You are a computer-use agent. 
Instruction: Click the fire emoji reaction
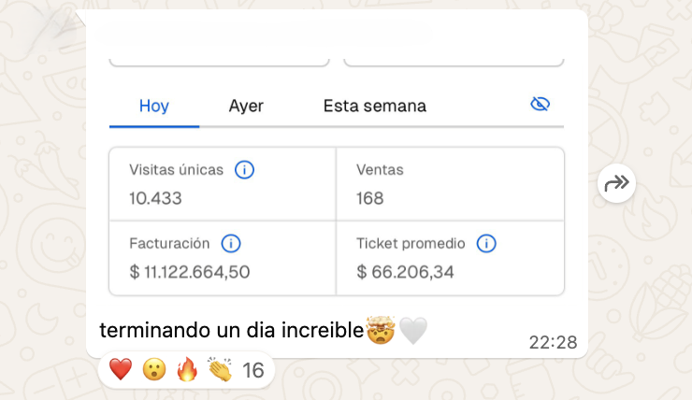tap(187, 369)
